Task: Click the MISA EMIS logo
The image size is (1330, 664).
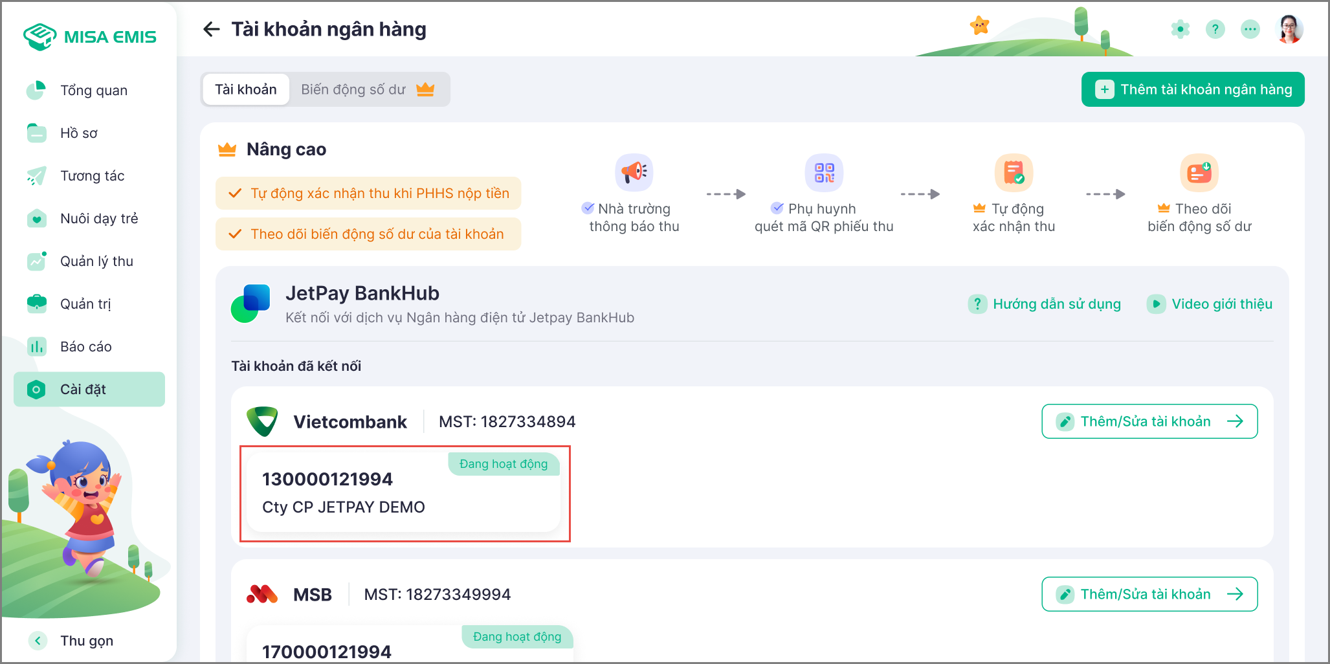Action: 89,36
